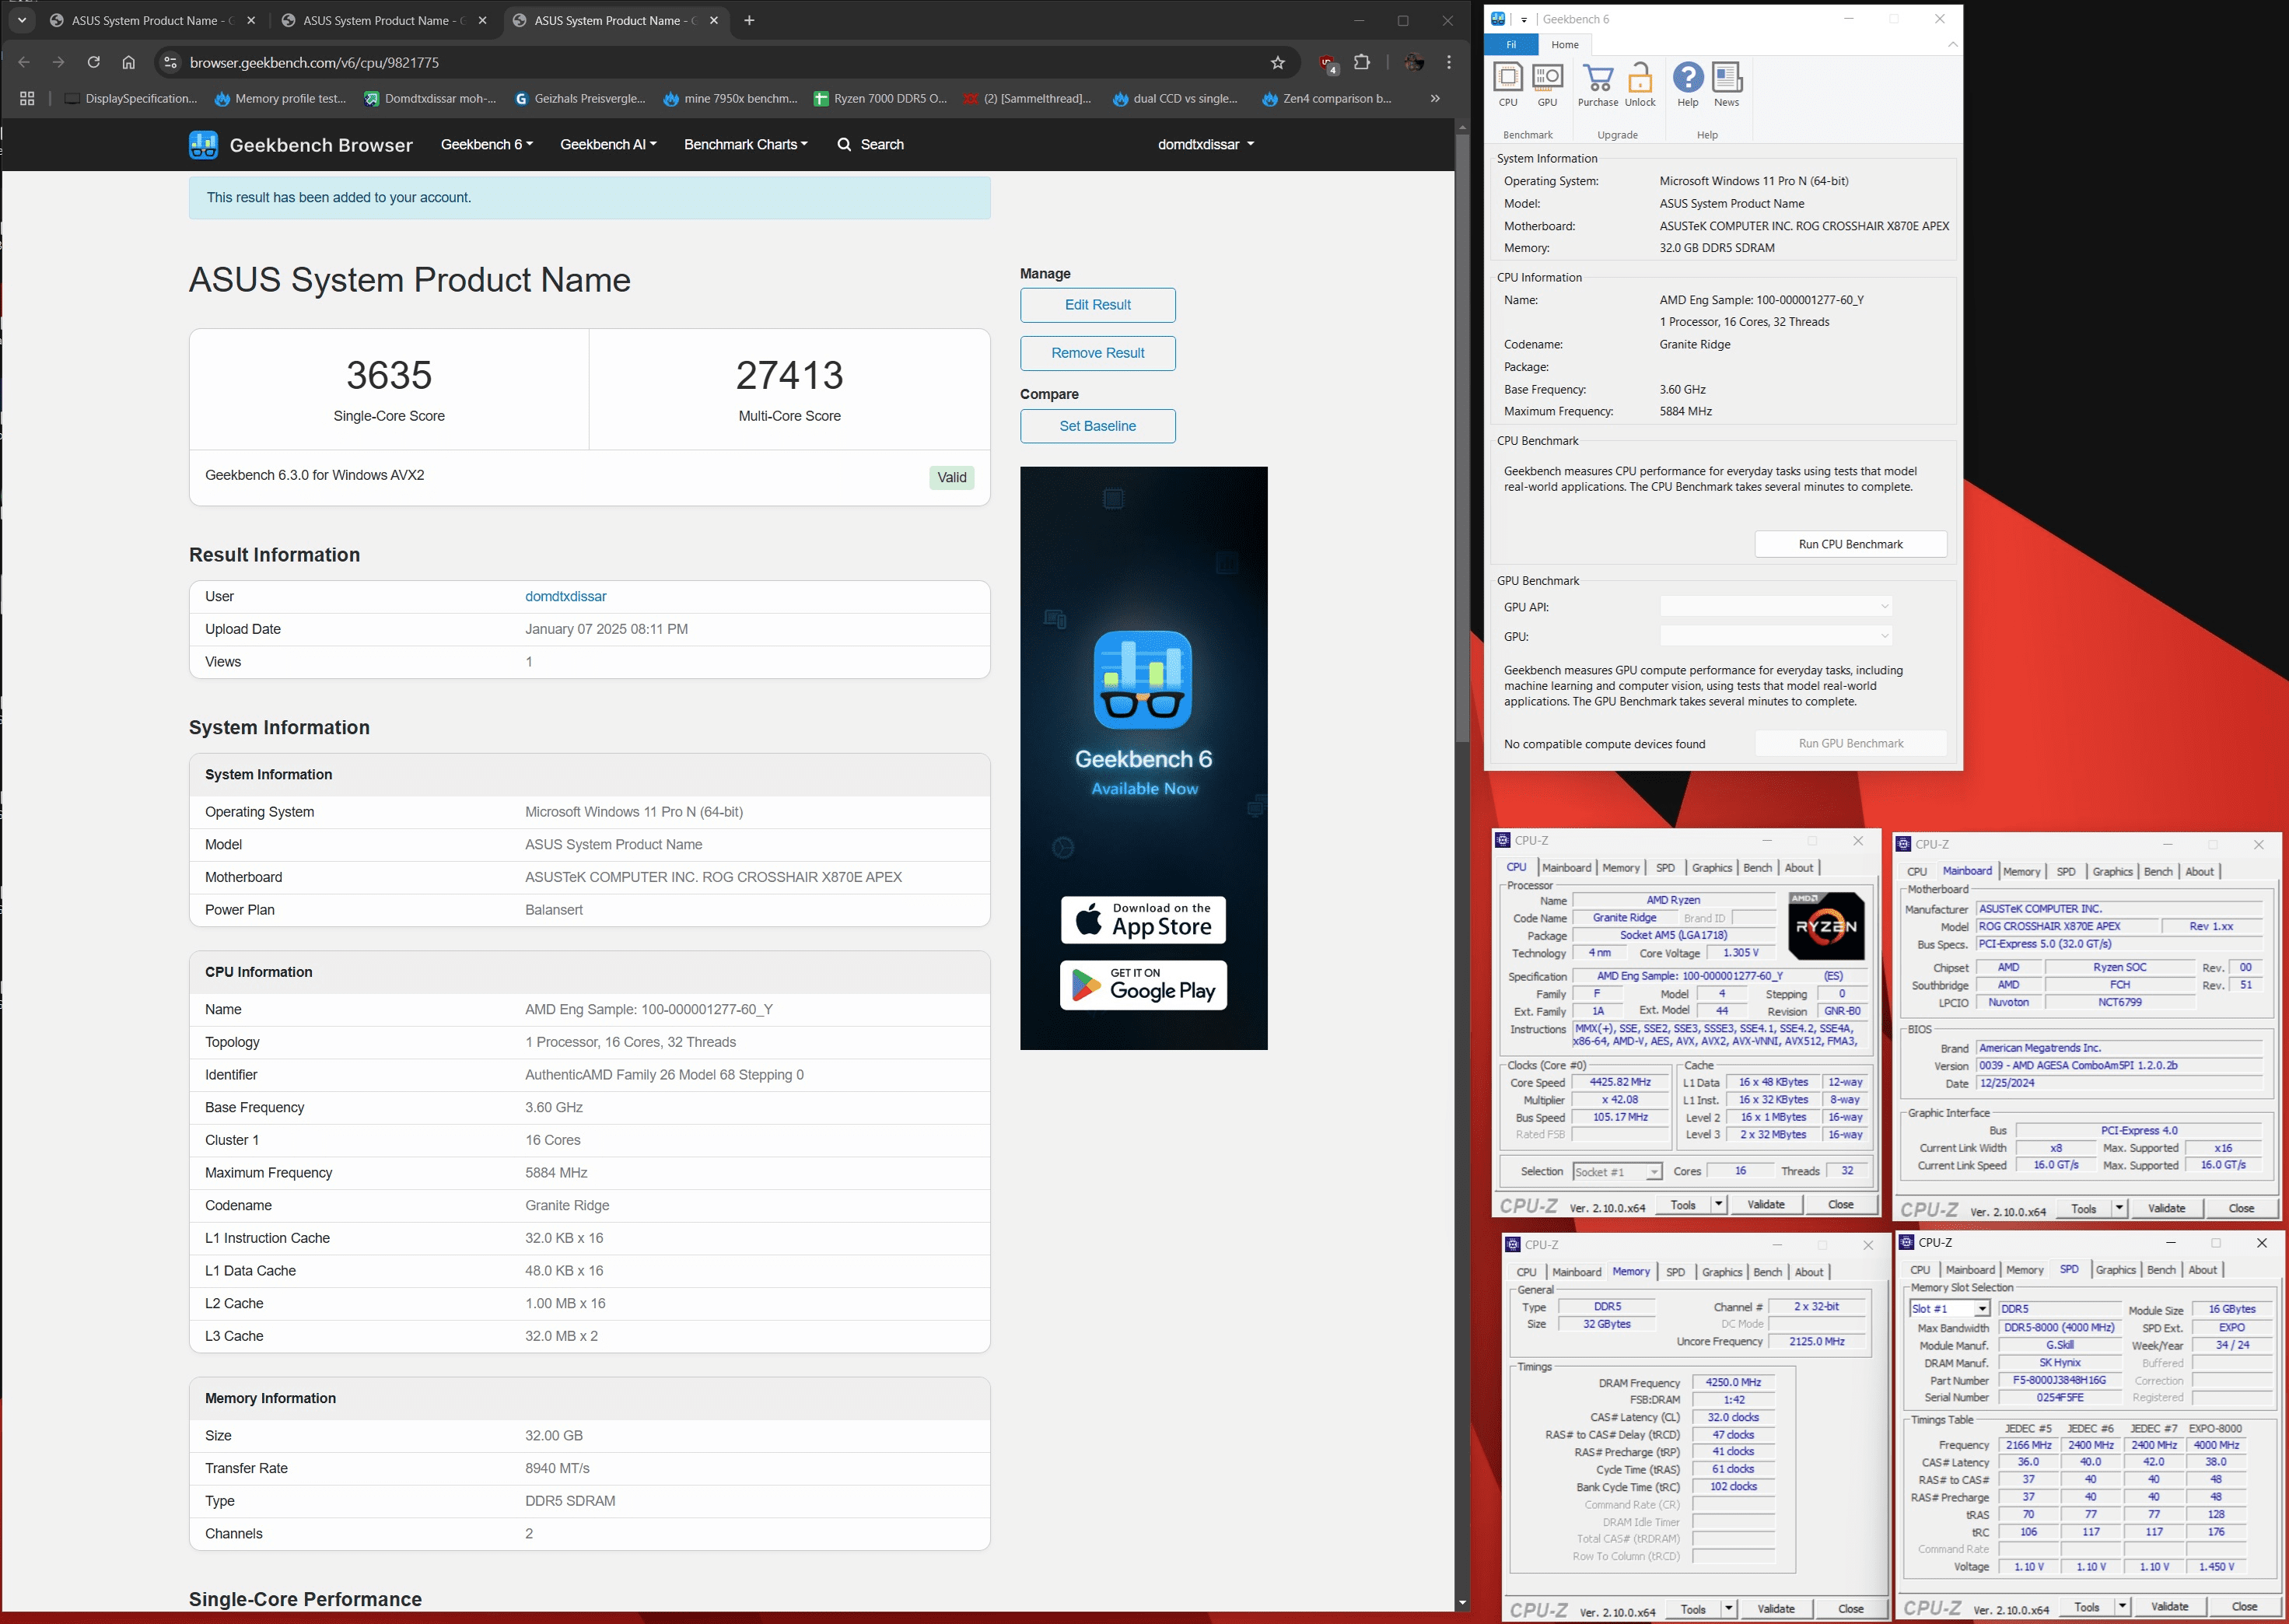Viewport: 2289px width, 1624px height.
Task: Open the Geekbench AI dropdown menu
Action: (x=608, y=144)
